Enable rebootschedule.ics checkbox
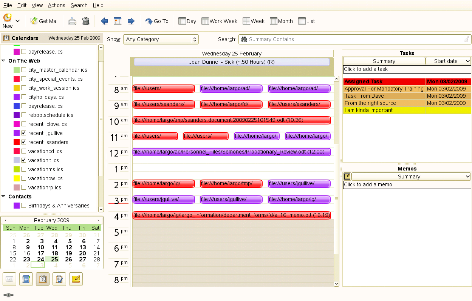This screenshot has height=301, width=472. tap(23, 115)
